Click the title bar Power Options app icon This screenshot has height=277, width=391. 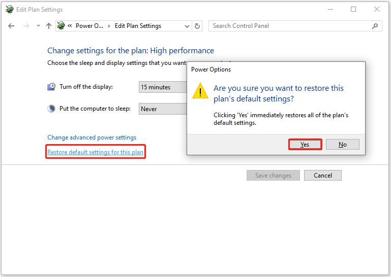point(10,10)
